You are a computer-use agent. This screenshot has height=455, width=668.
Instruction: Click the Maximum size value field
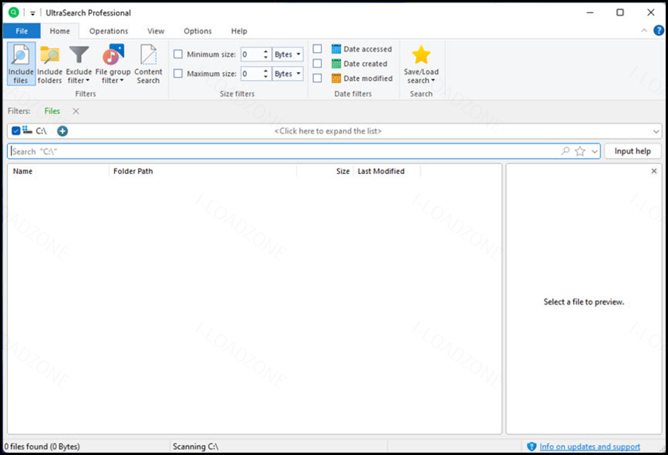[x=252, y=73]
